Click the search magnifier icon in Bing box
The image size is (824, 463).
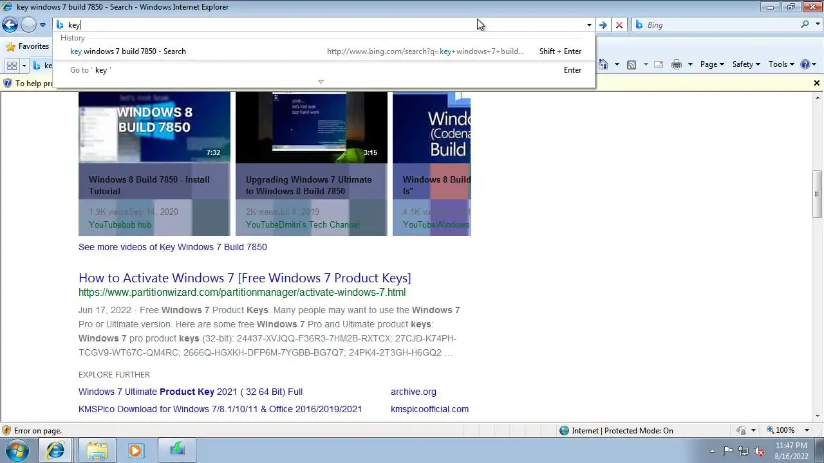point(805,24)
